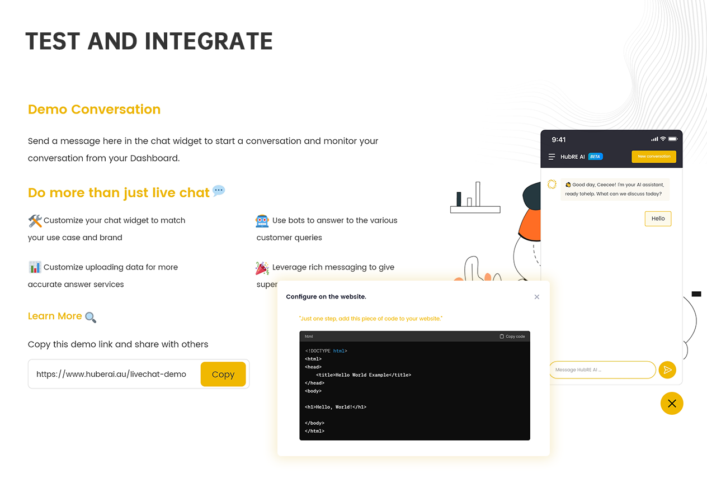
Task: Click the AI assistant avatar circle icon
Action: (x=552, y=184)
